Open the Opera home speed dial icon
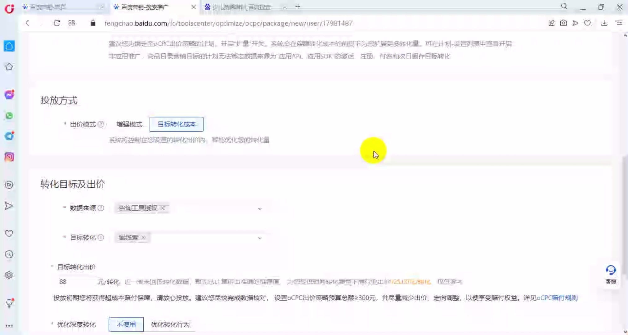 (x=9, y=46)
